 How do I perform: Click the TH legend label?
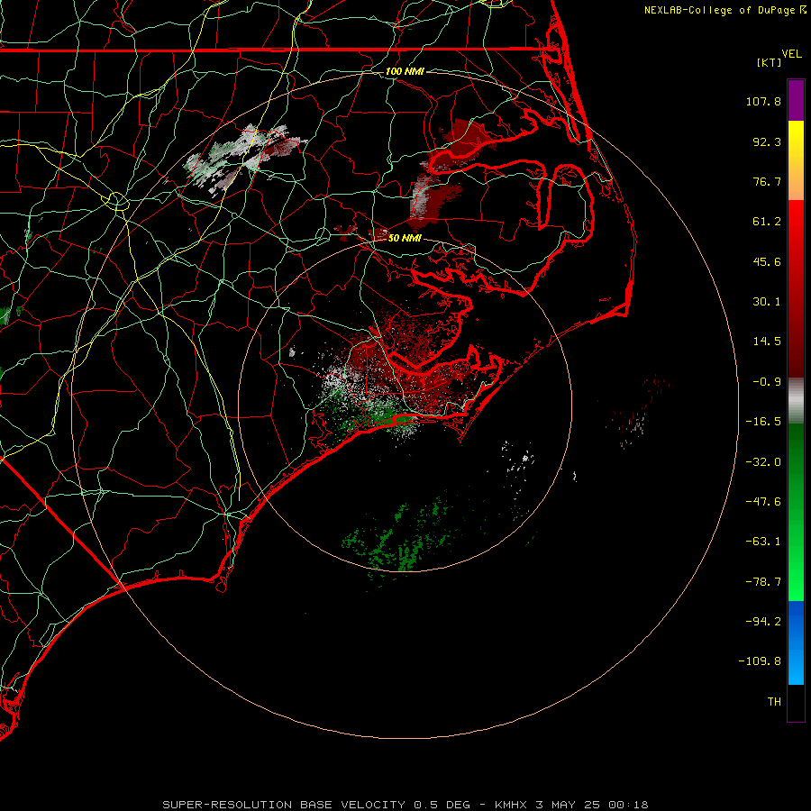pos(774,701)
